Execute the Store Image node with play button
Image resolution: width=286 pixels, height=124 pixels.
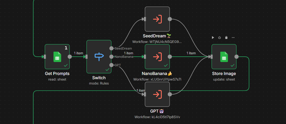coord(213,38)
